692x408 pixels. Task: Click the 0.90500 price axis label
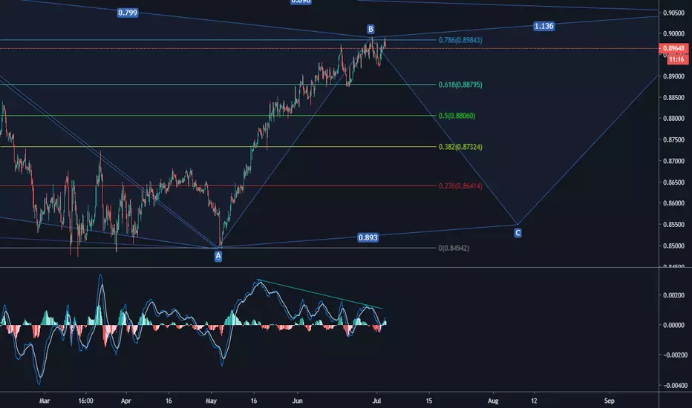(674, 13)
